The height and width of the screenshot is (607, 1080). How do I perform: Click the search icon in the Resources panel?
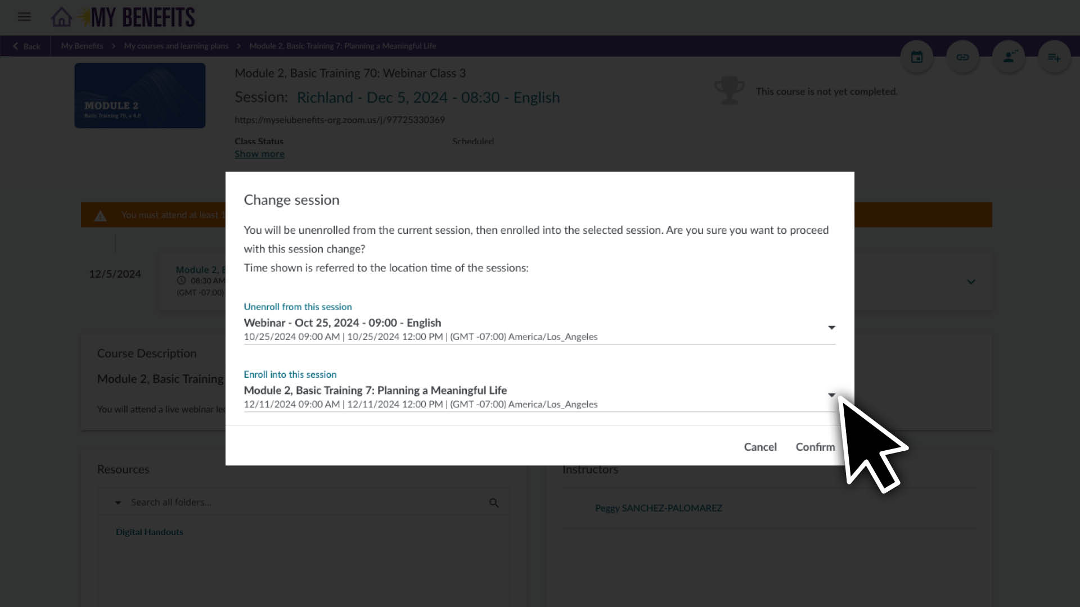[x=494, y=502]
